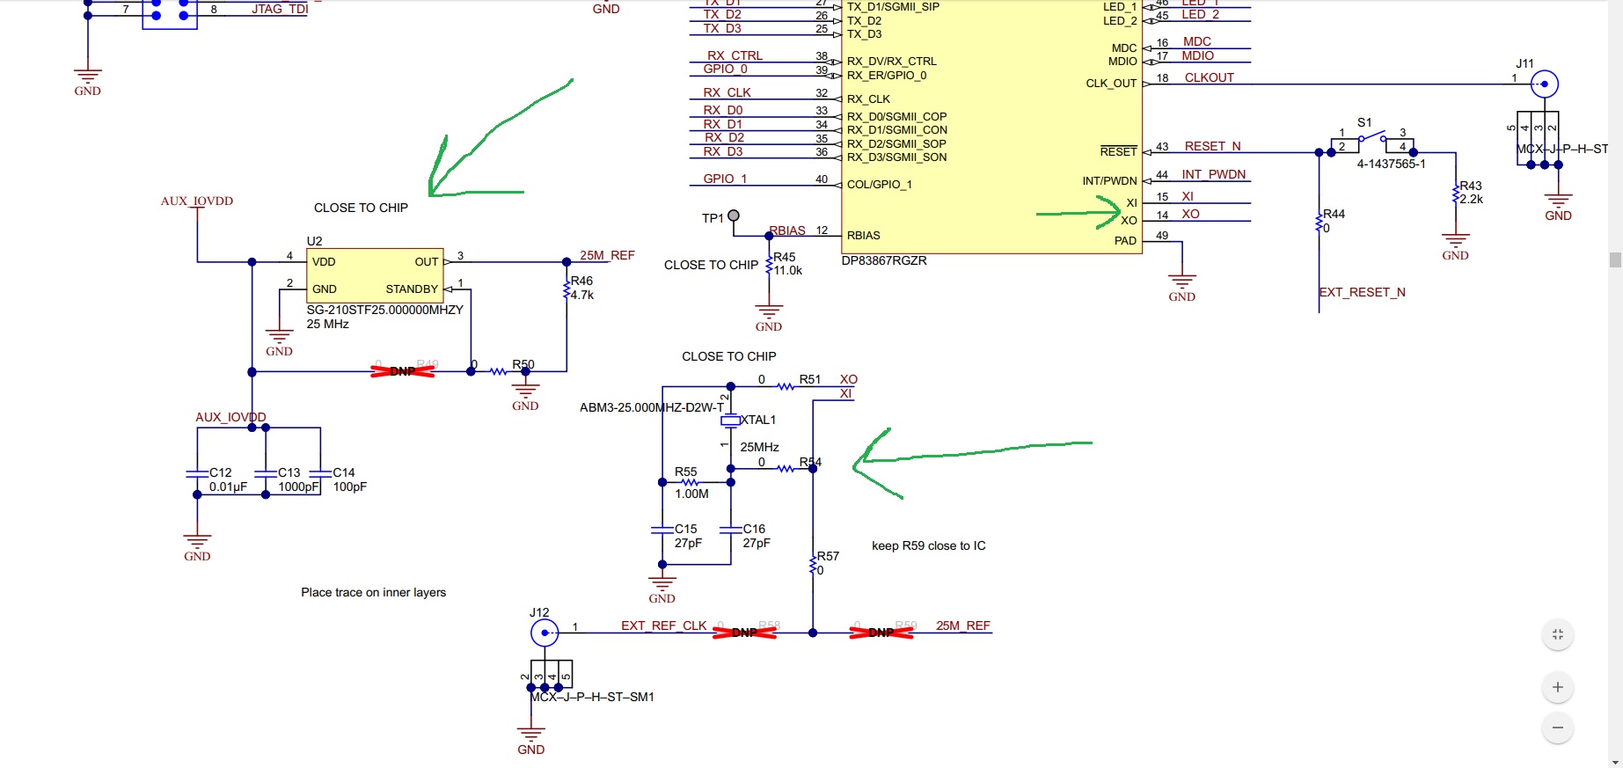Click the J11 connector designator
The image size is (1623, 768).
click(x=1524, y=63)
